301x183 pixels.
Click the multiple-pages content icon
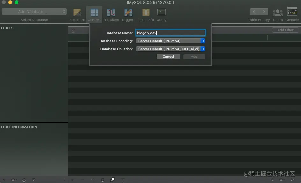coord(113,179)
